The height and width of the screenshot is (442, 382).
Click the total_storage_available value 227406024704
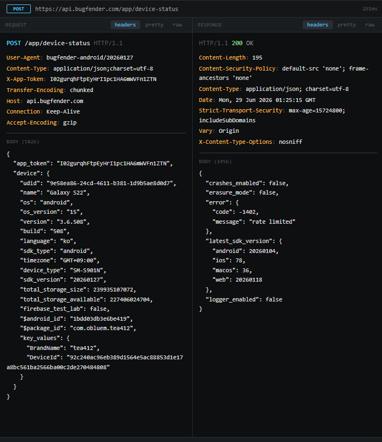point(129,300)
